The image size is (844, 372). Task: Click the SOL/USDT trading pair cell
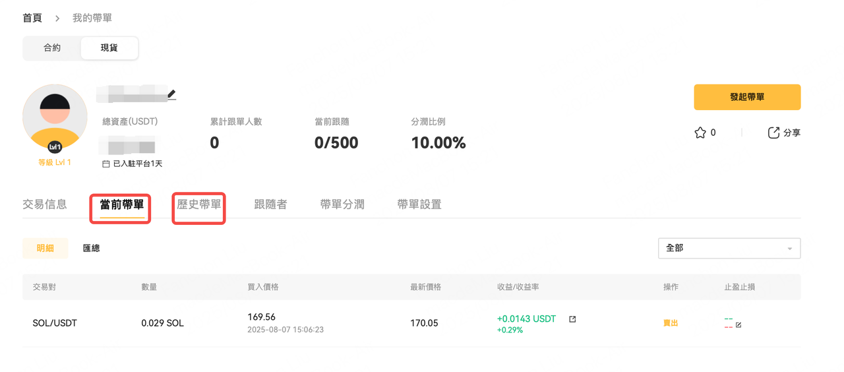(x=55, y=323)
